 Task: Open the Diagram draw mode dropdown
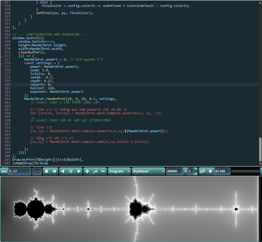(119, 171)
